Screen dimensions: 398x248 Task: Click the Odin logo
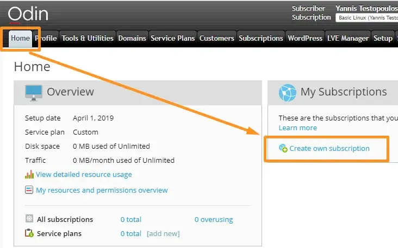28,14
